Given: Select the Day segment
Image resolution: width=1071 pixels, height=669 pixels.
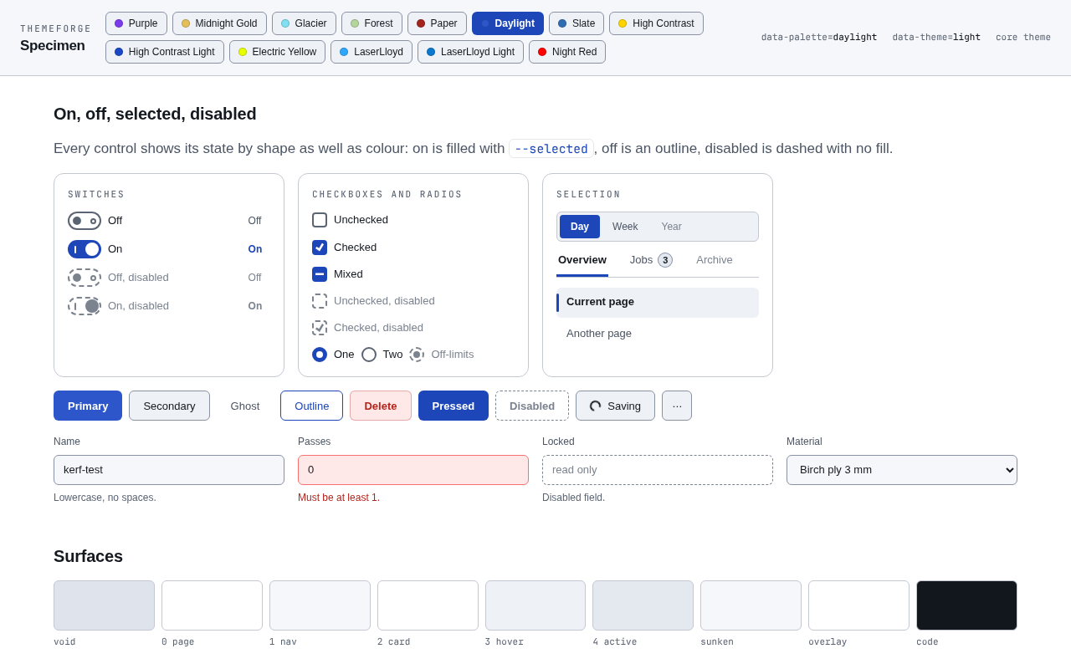Looking at the screenshot, I should tap(580, 227).
